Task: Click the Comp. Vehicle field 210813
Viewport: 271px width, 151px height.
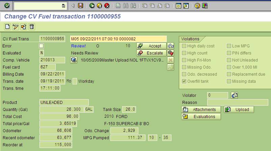Action: pos(52,60)
